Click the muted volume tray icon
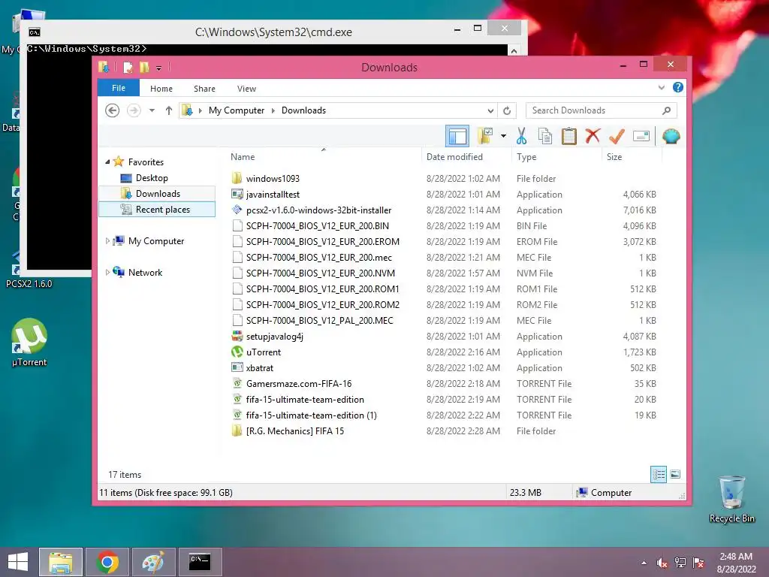Image resolution: width=769 pixels, height=577 pixels. coord(662,563)
